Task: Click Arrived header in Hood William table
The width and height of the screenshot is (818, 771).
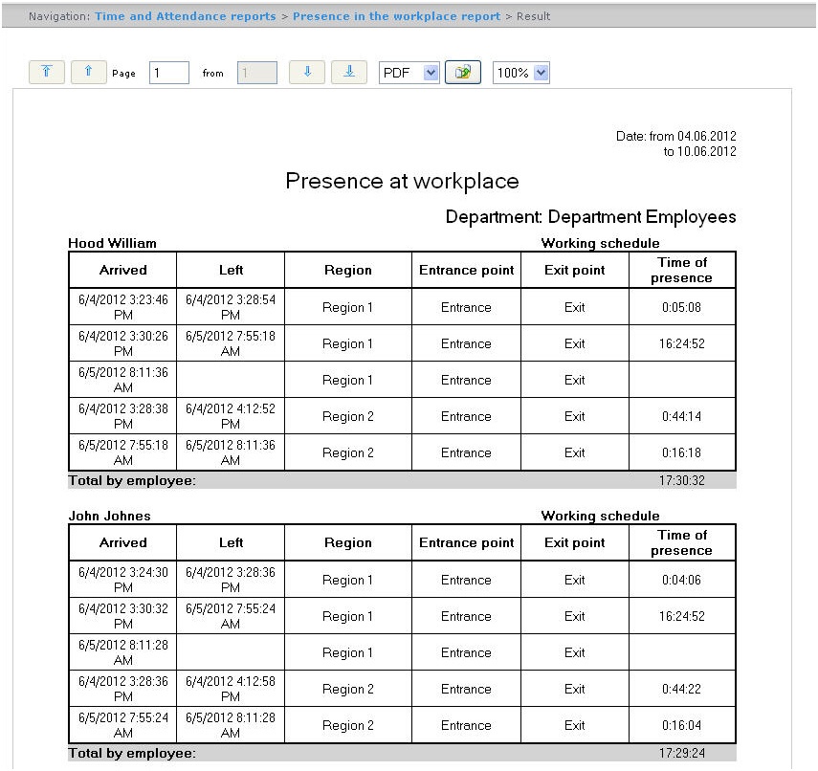Action: pos(123,270)
